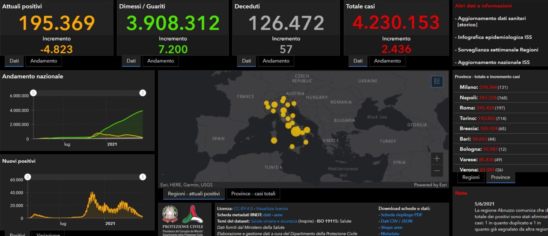
Task: Click the largest yellow bubble on map
Action: click(295, 131)
